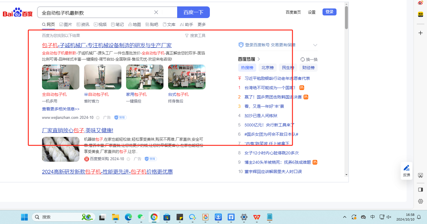Open the Meituan sidebar shortcut
This screenshot has height=224, width=427.
(420, 14)
